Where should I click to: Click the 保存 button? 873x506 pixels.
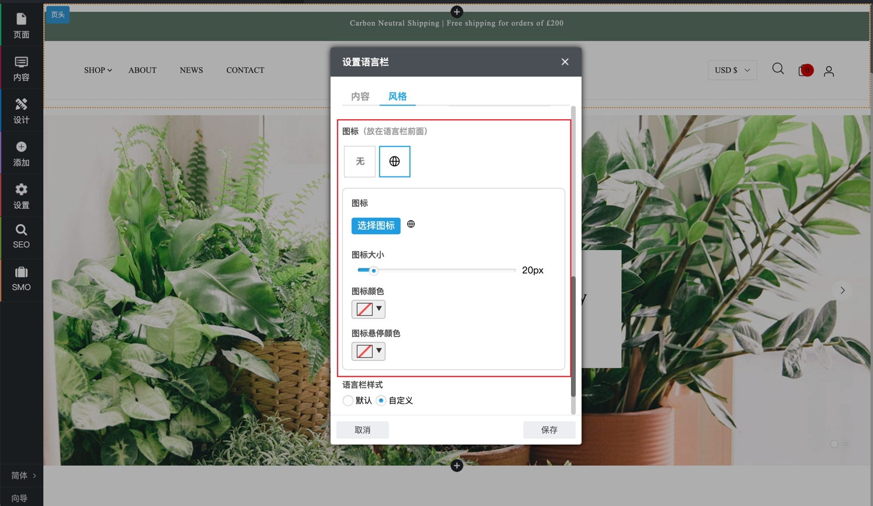point(549,430)
